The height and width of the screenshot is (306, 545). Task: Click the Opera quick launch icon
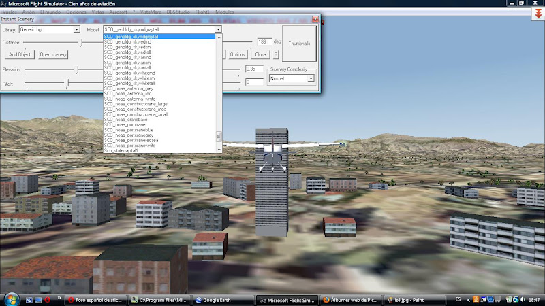tap(47, 300)
